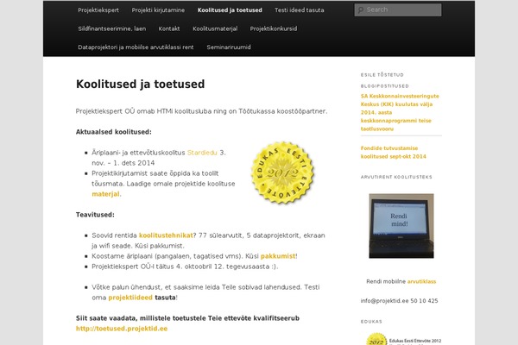
Task: Click the Teavitused heading
Action: point(95,215)
